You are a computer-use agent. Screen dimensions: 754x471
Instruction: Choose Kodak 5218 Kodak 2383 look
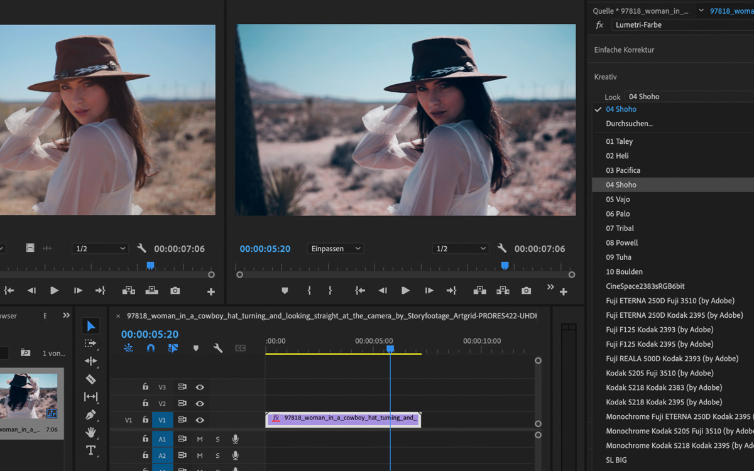coord(664,387)
